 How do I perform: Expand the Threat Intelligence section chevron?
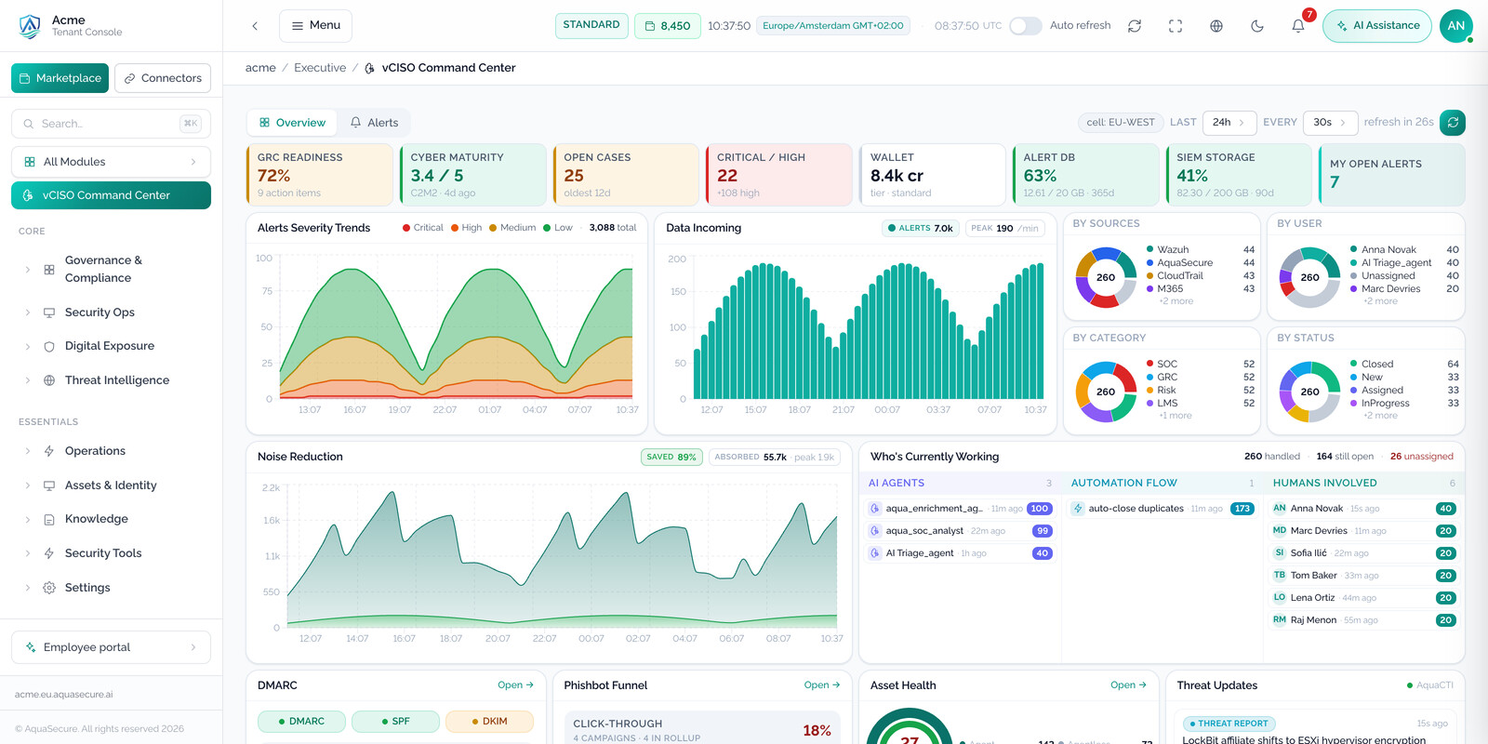pyautogui.click(x=27, y=380)
